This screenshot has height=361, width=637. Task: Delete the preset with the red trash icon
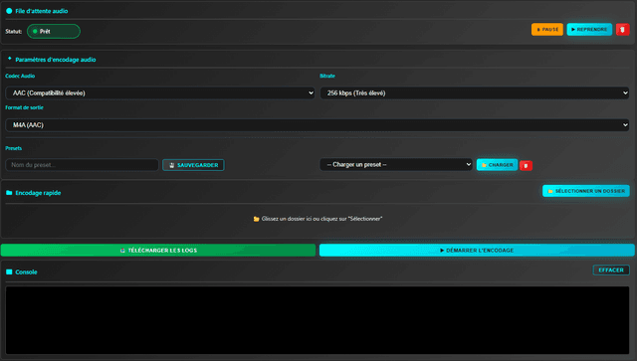coord(526,165)
